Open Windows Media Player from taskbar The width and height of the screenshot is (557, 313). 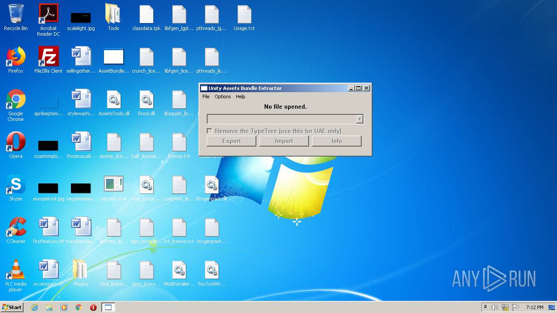pos(64,307)
